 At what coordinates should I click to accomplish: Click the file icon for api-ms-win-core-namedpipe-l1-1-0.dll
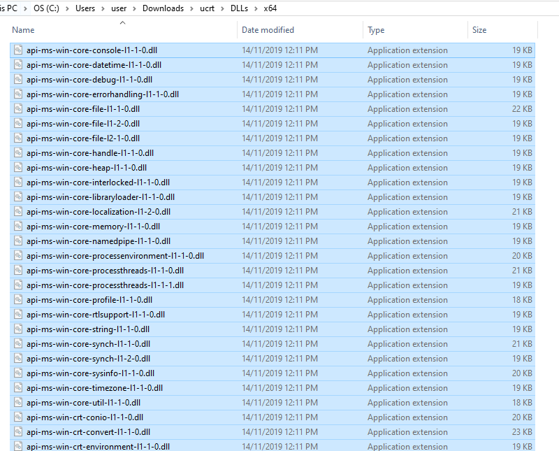(x=18, y=241)
